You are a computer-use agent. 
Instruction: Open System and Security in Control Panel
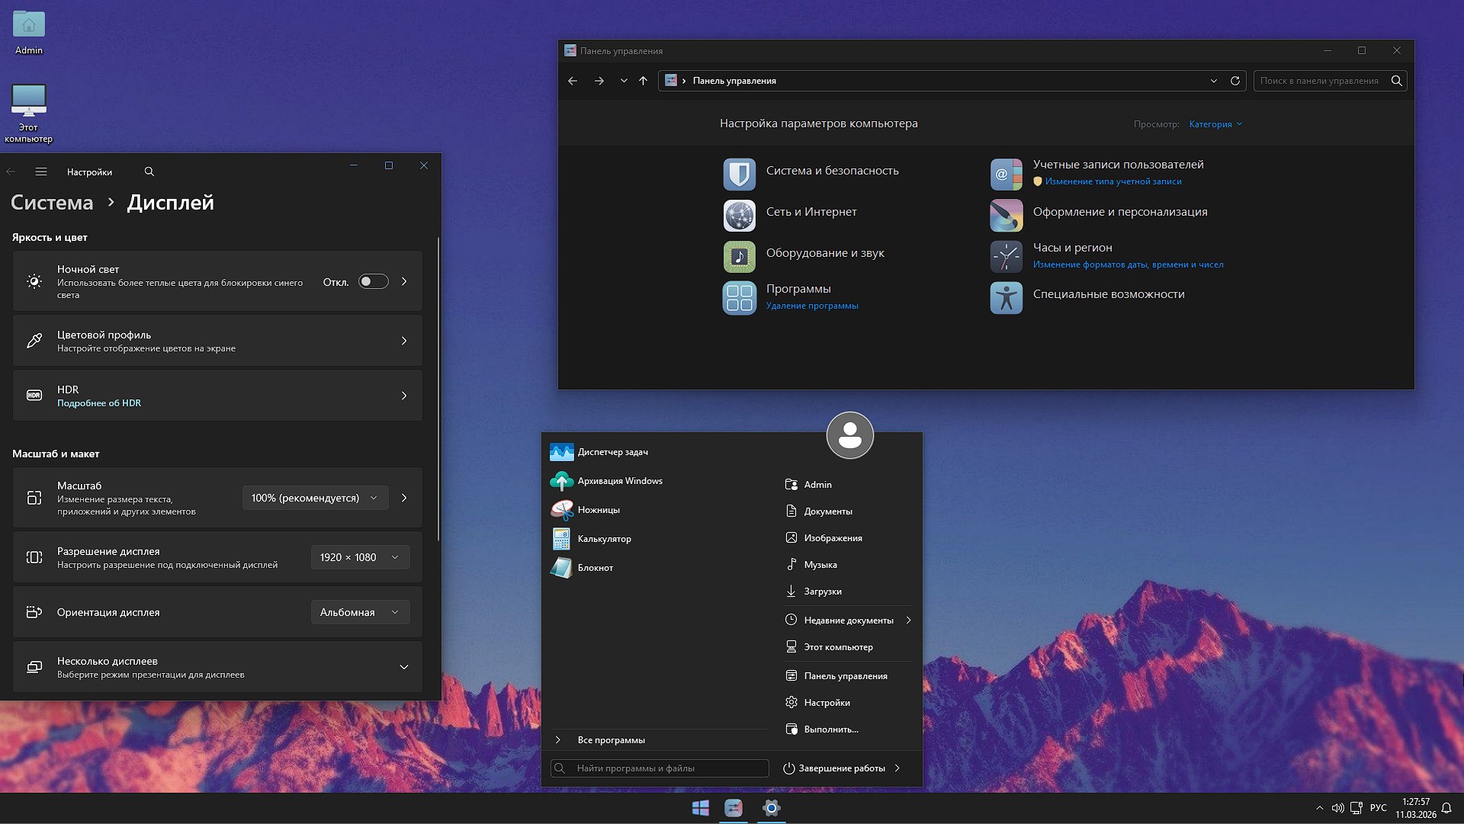point(832,172)
